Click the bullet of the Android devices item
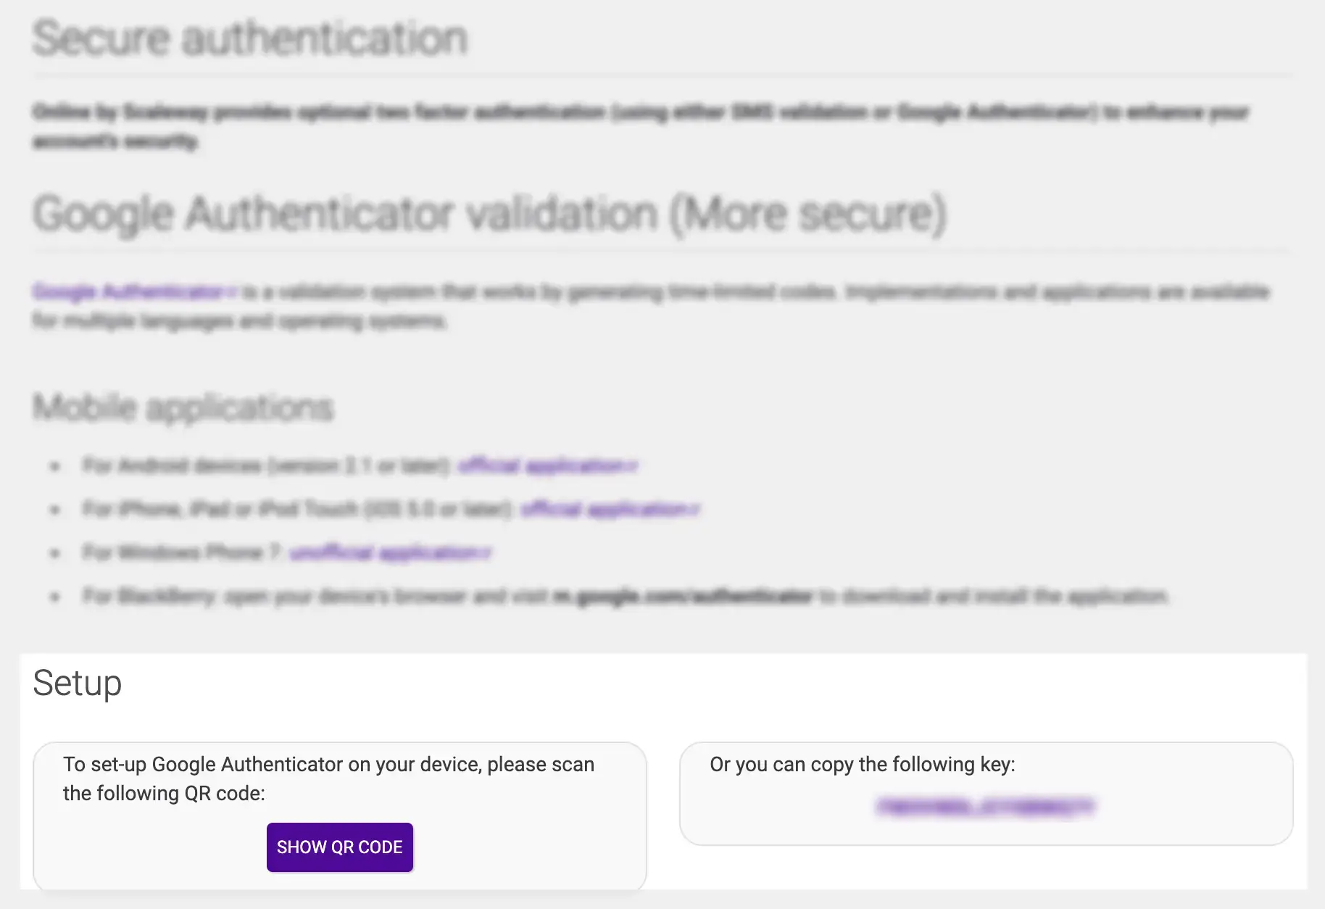1325x909 pixels. point(55,466)
